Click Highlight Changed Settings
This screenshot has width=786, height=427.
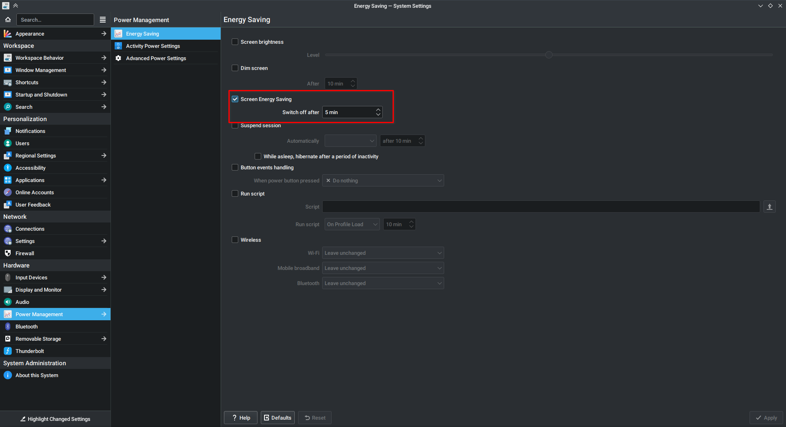[55, 419]
